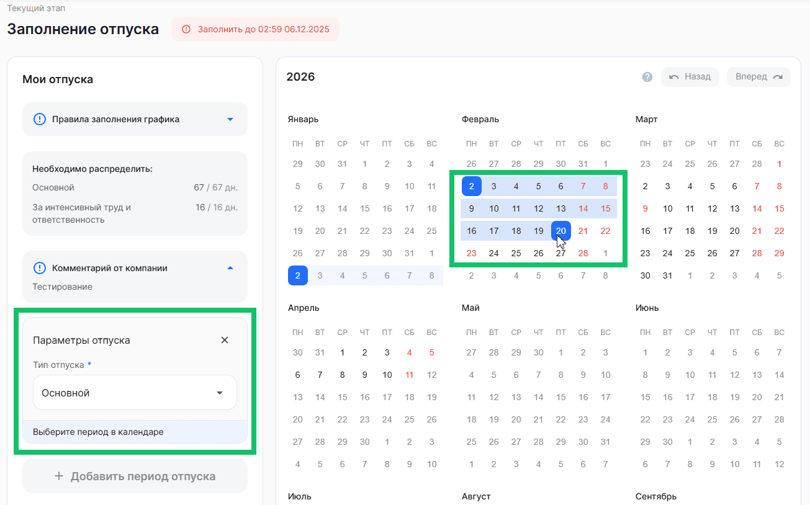Viewport: 810px width, 505px height.
Task: Click the plus icon on Добавить период отпуска
Action: point(59,476)
